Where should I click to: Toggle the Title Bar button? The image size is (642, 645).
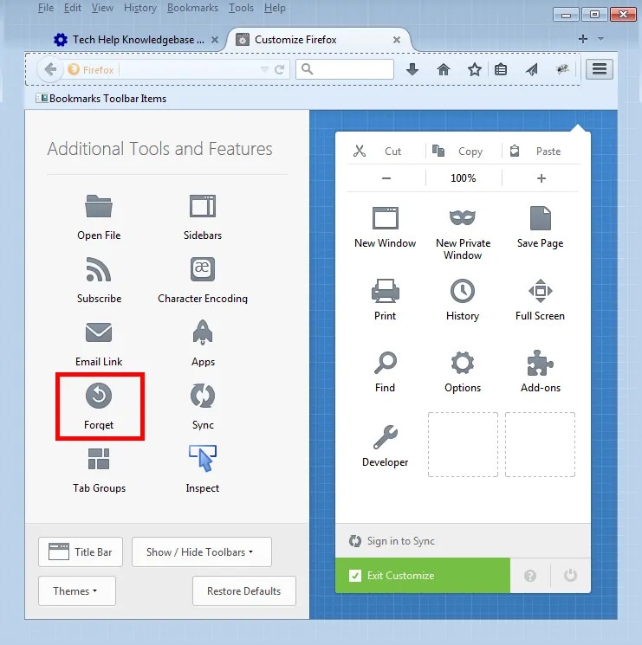(x=81, y=551)
